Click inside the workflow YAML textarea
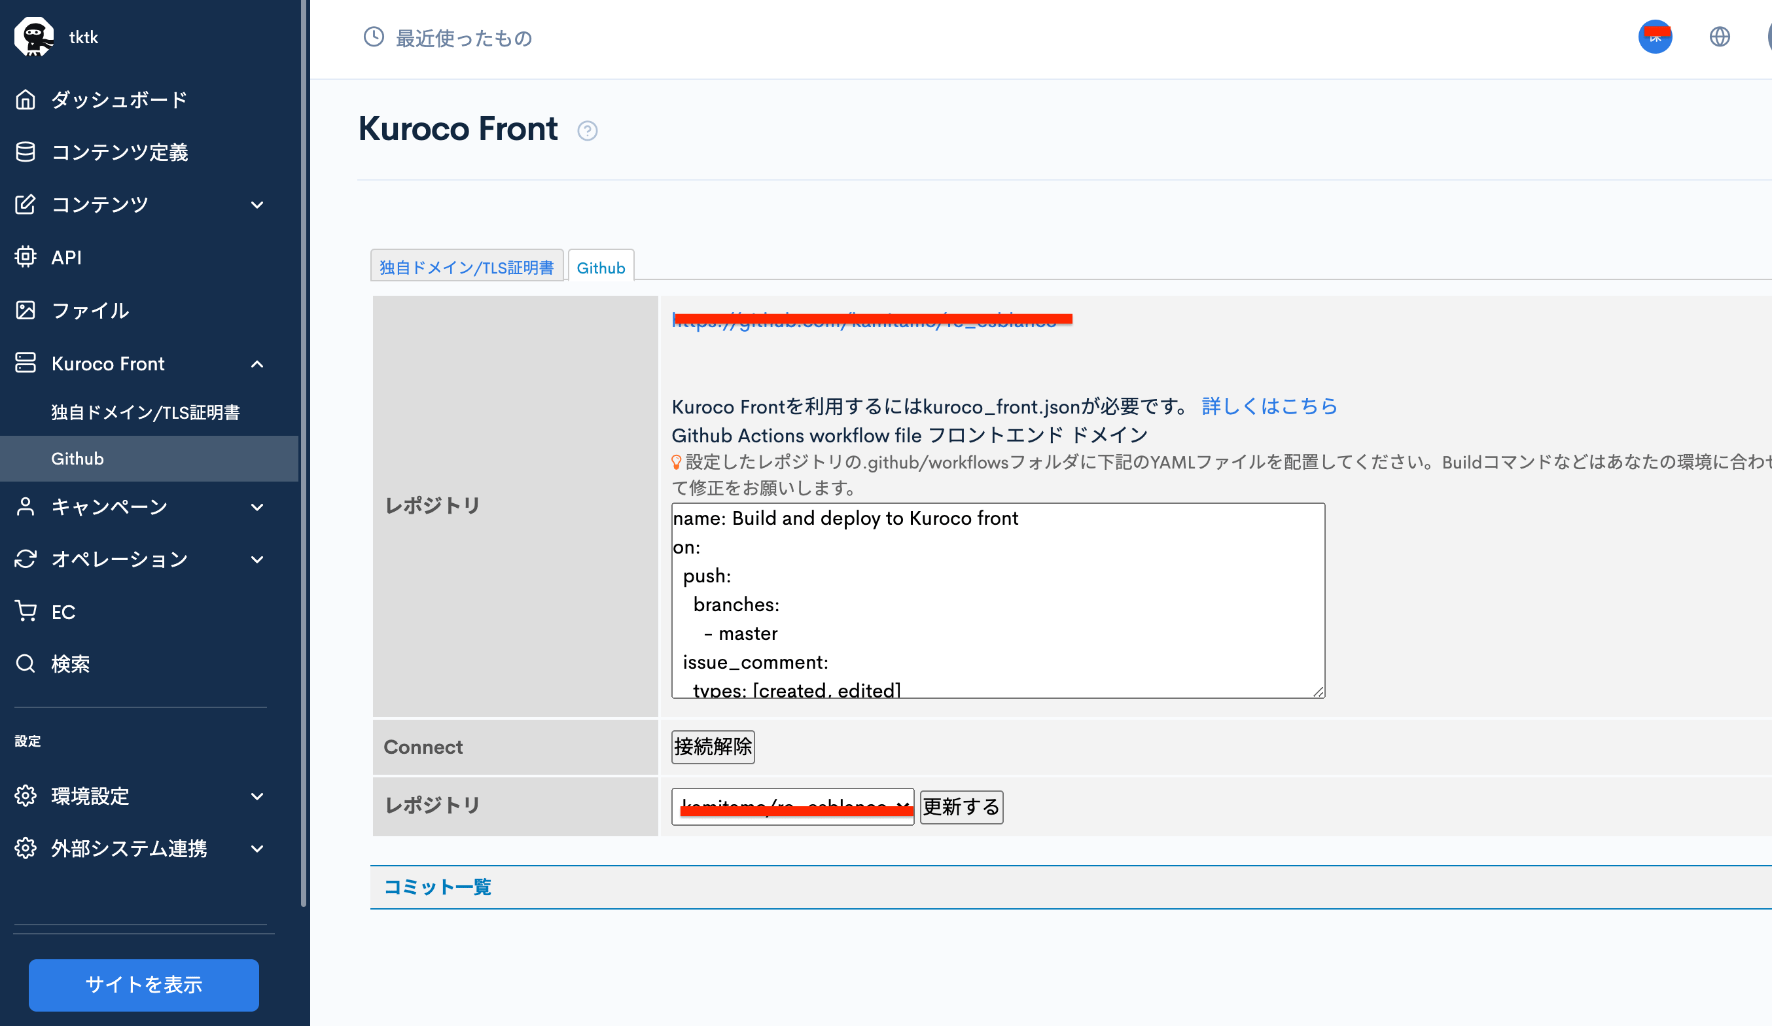 997,600
